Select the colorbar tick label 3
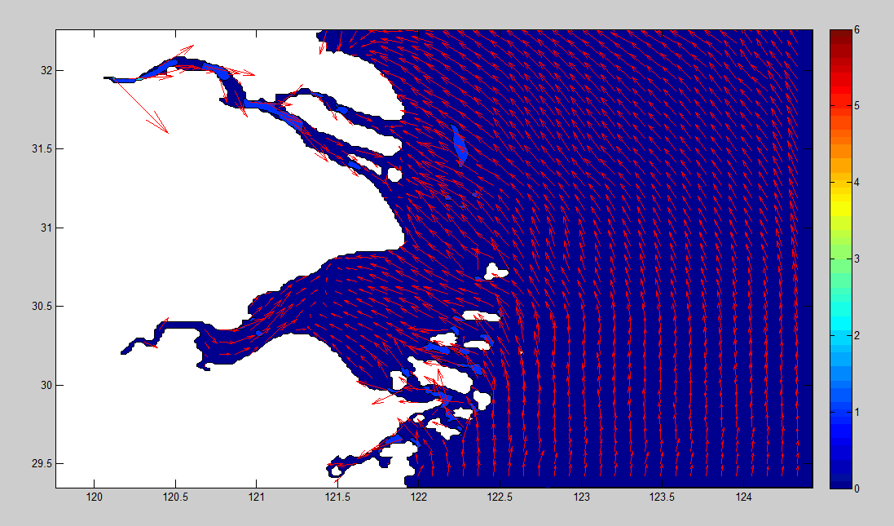The image size is (894, 526). pyautogui.click(x=857, y=259)
